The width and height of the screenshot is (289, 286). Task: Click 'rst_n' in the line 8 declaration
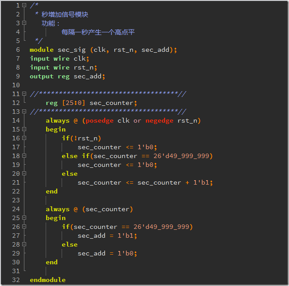(x=84, y=68)
